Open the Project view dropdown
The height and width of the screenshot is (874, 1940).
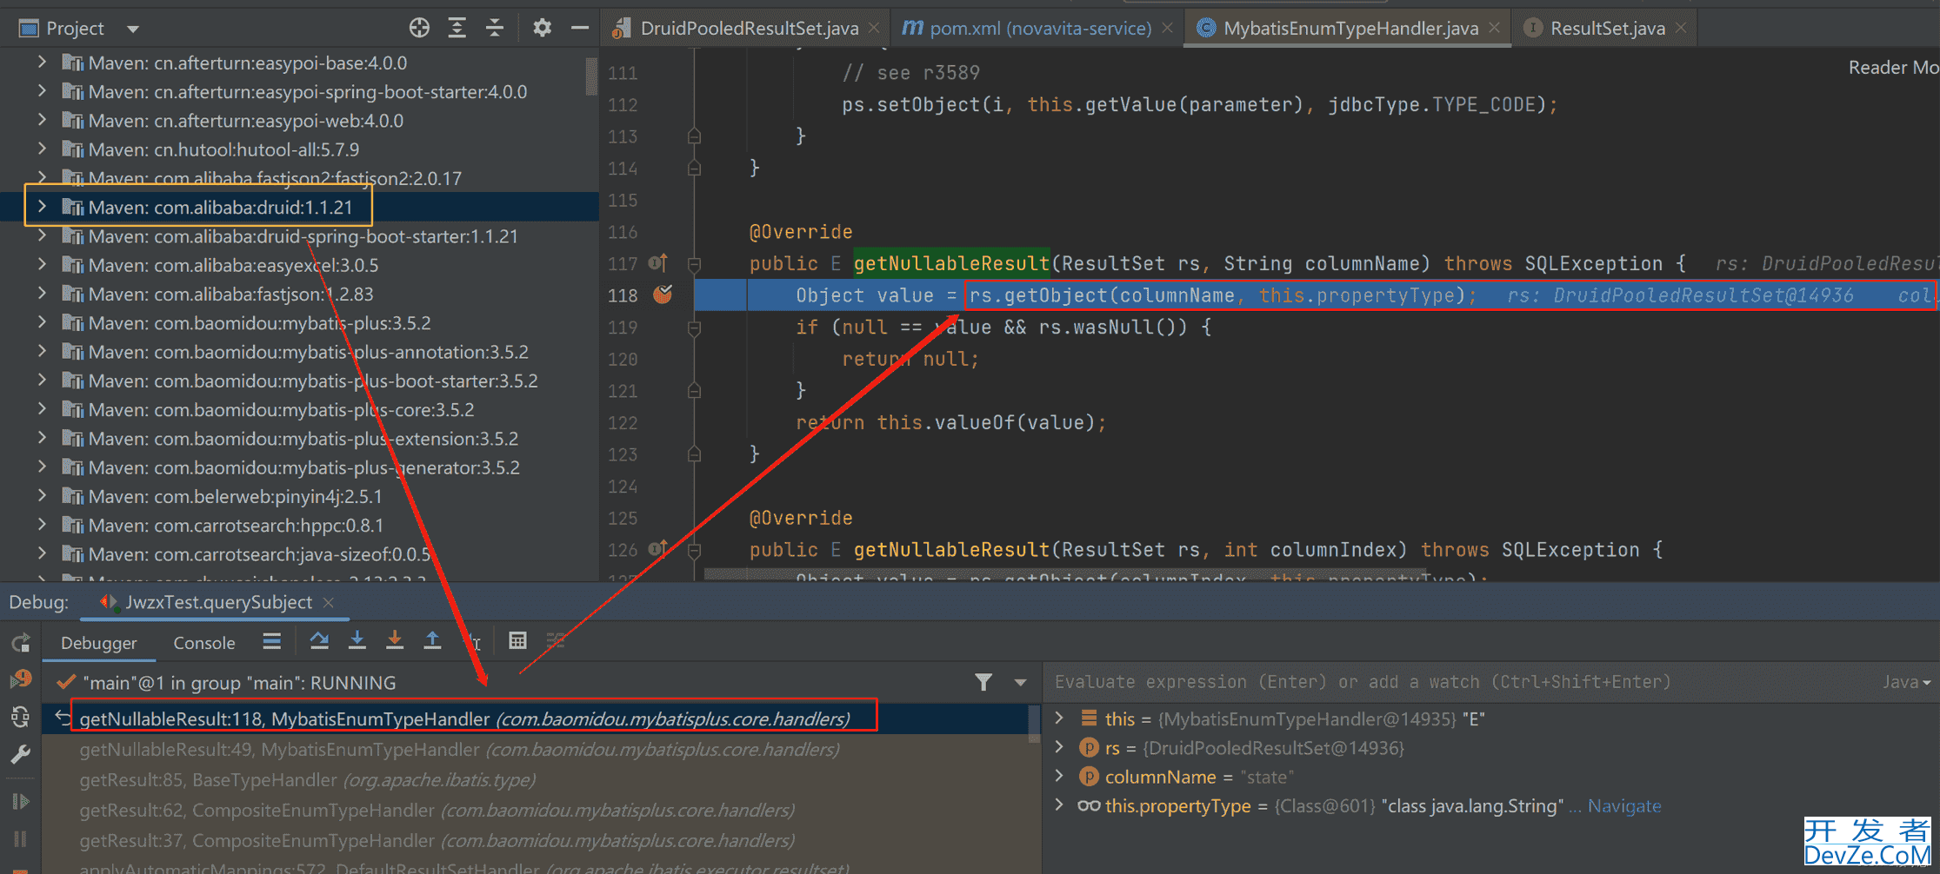coord(133,29)
